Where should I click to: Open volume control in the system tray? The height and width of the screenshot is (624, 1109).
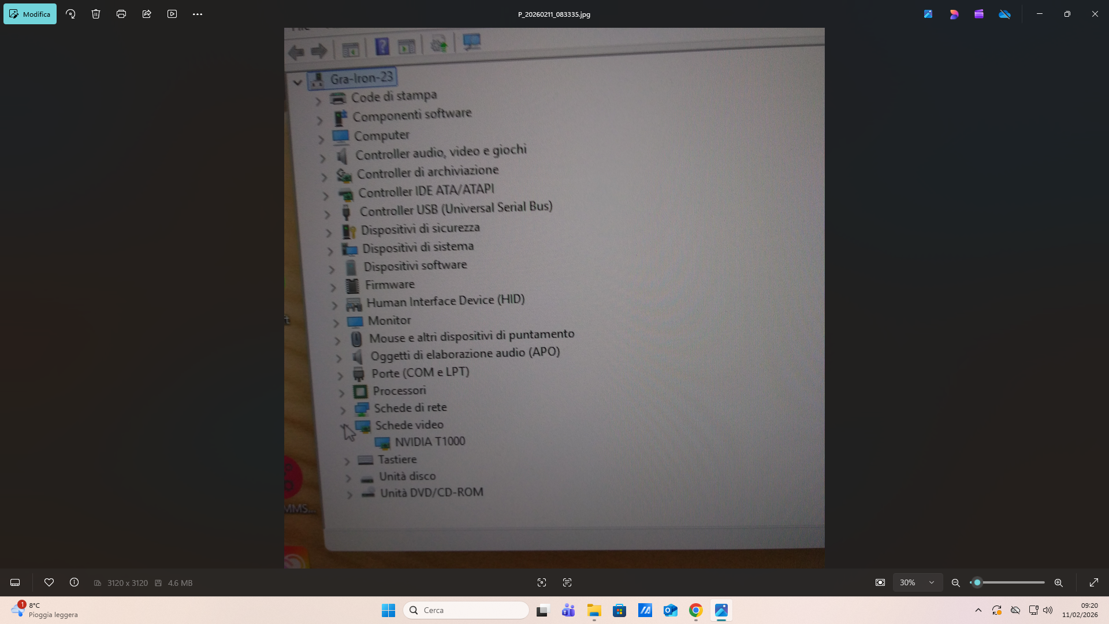click(1048, 610)
